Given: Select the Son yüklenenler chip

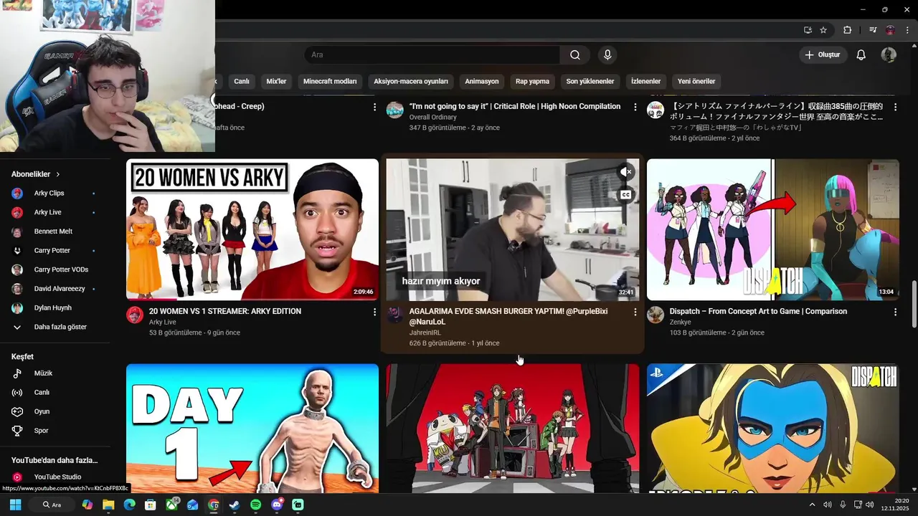Looking at the screenshot, I should (590, 81).
